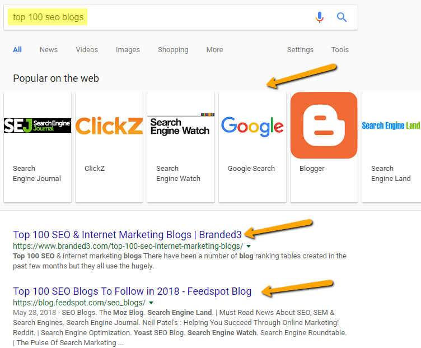The height and width of the screenshot is (348, 421).
Task: Switch to the Images tab
Action: click(x=128, y=50)
